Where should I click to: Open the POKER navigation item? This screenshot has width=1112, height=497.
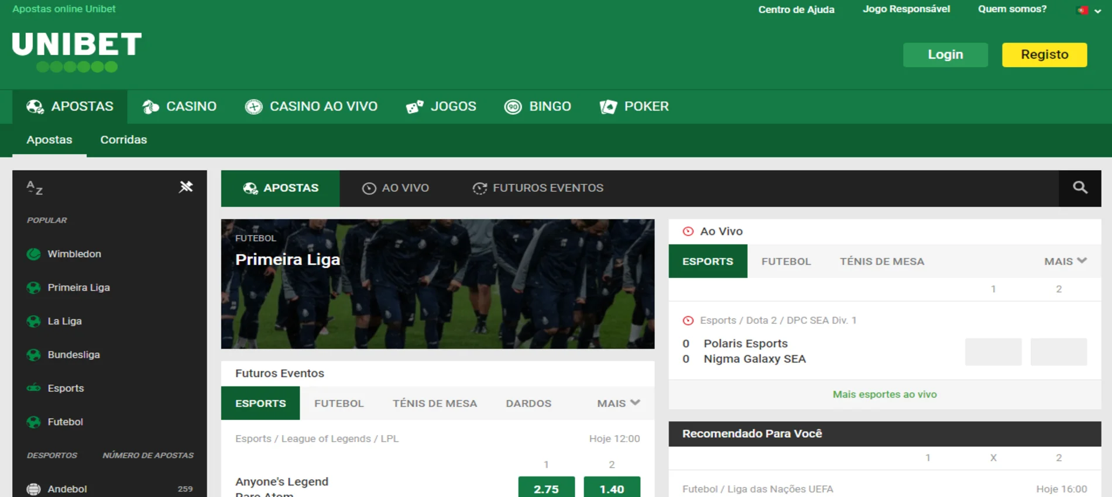tap(634, 106)
